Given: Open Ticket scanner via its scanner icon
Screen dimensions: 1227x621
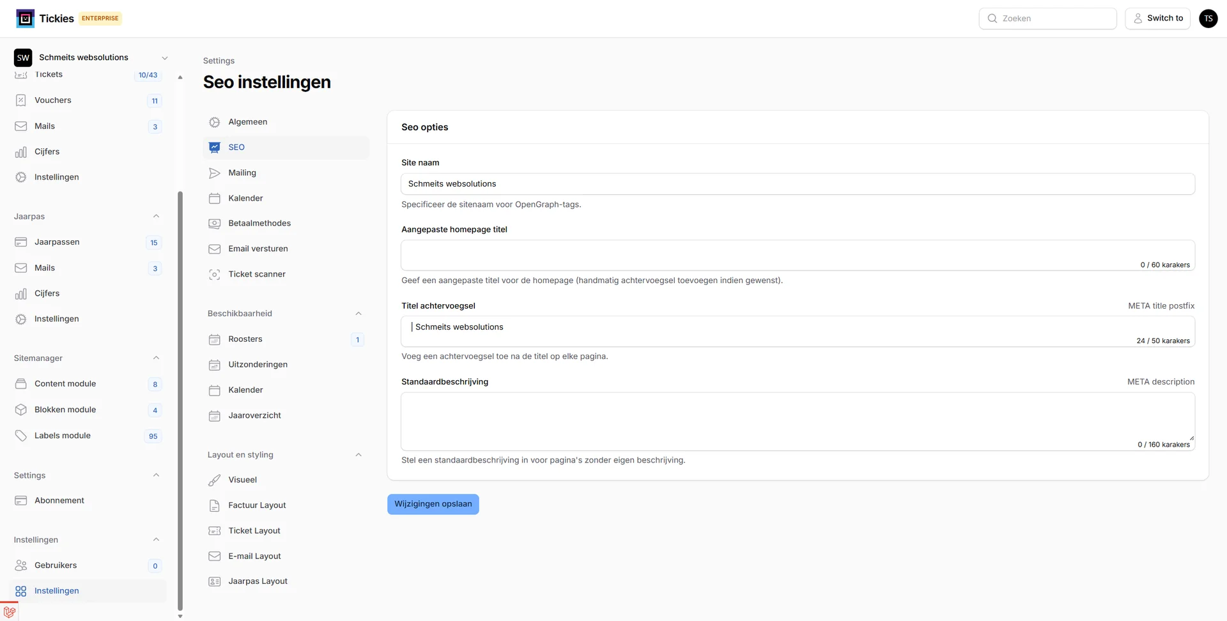Looking at the screenshot, I should [214, 274].
